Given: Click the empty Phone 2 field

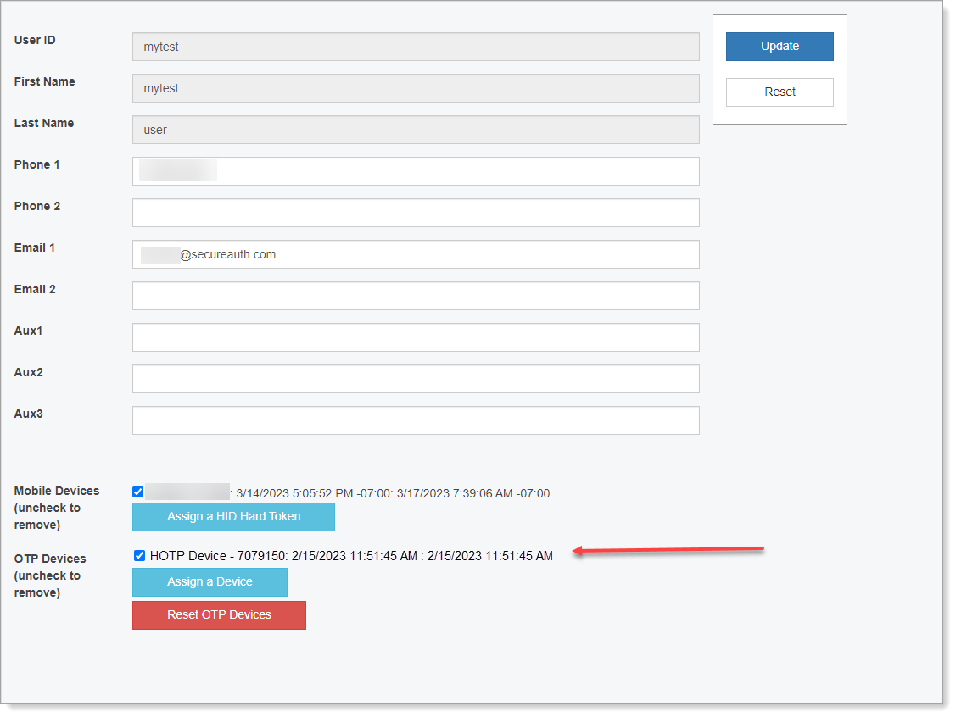Looking at the screenshot, I should click(x=416, y=213).
